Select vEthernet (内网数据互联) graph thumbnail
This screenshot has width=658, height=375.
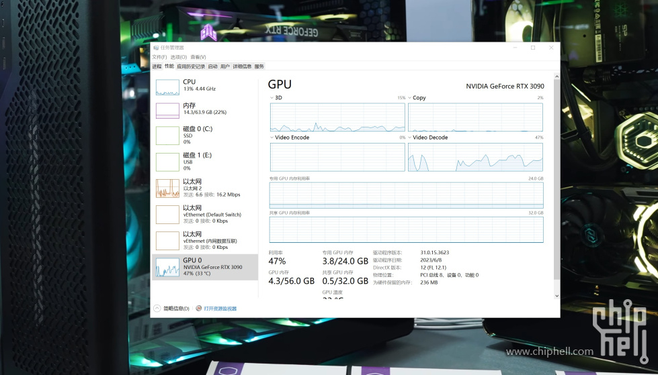pyautogui.click(x=167, y=241)
